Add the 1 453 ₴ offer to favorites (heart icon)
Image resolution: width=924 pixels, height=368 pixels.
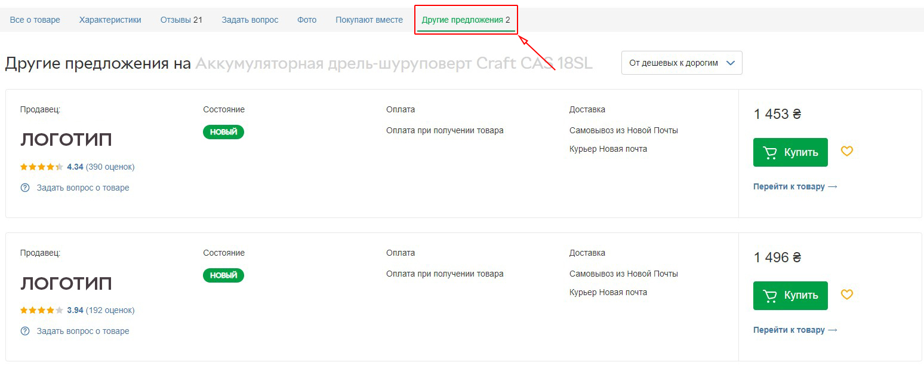click(x=846, y=151)
